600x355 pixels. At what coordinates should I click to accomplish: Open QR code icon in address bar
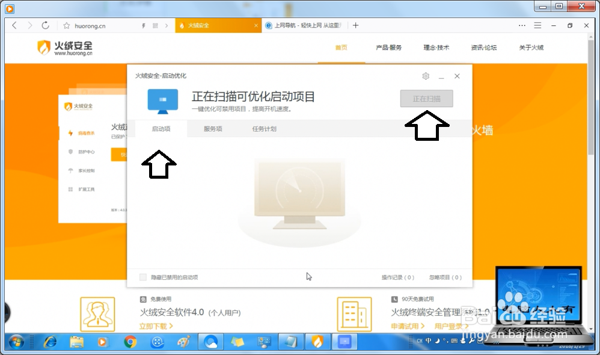coord(155,26)
